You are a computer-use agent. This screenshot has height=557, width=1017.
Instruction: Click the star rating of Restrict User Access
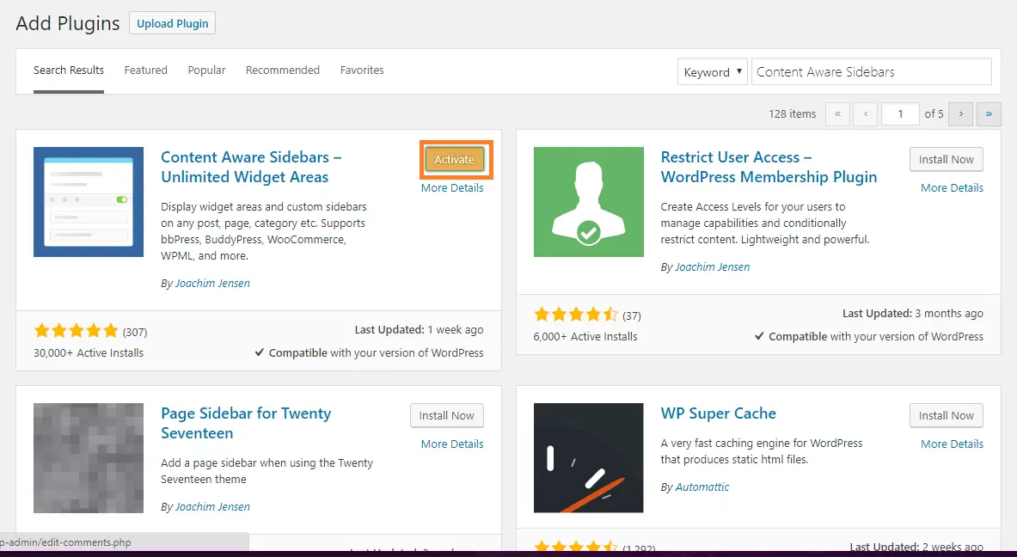point(576,315)
